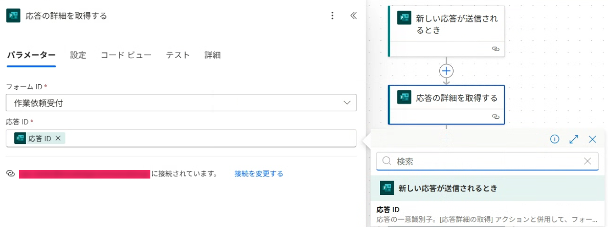Select the 応答の詳細を取得する action card
The width and height of the screenshot is (608, 227).
tap(447, 105)
